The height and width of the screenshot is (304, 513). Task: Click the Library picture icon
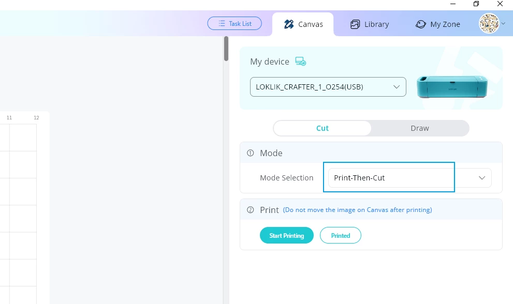[x=355, y=24]
